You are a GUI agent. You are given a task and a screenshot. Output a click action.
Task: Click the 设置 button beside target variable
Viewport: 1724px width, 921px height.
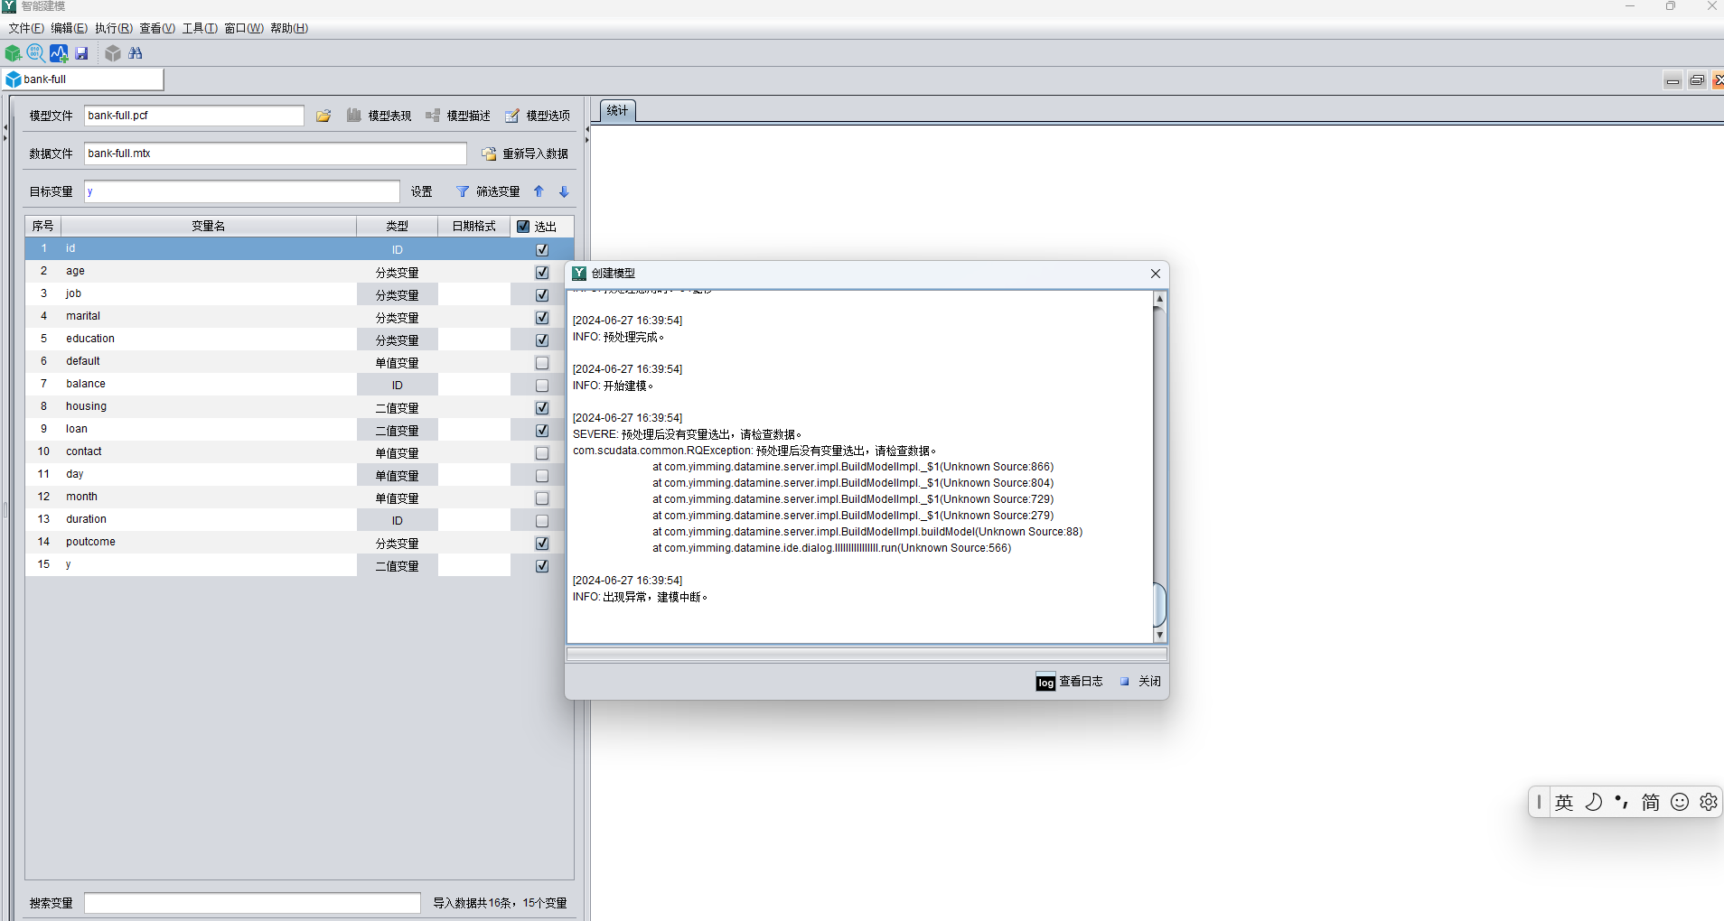click(422, 191)
